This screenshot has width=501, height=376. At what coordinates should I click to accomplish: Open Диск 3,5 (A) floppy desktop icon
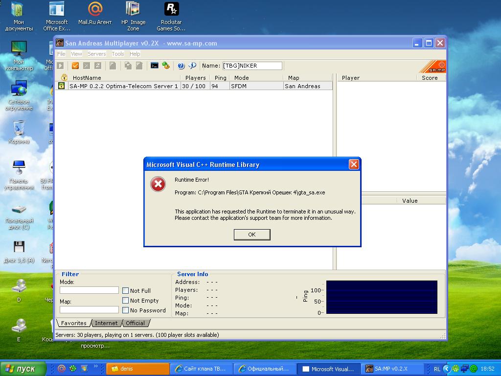tap(19, 252)
